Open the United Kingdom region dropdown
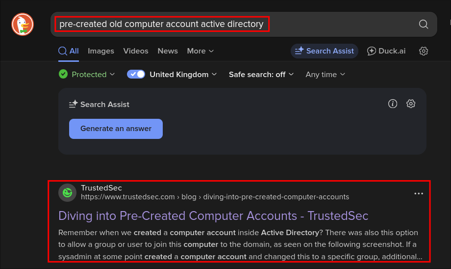This screenshot has width=451, height=269. pos(183,74)
